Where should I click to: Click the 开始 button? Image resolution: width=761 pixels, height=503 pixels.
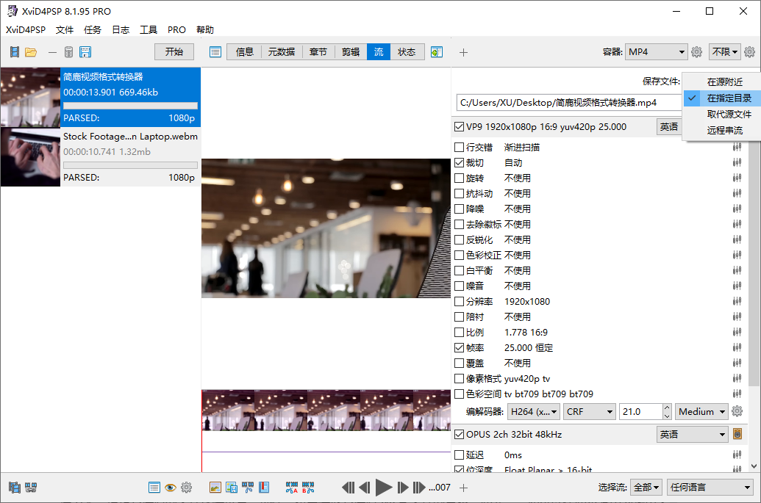coord(174,52)
